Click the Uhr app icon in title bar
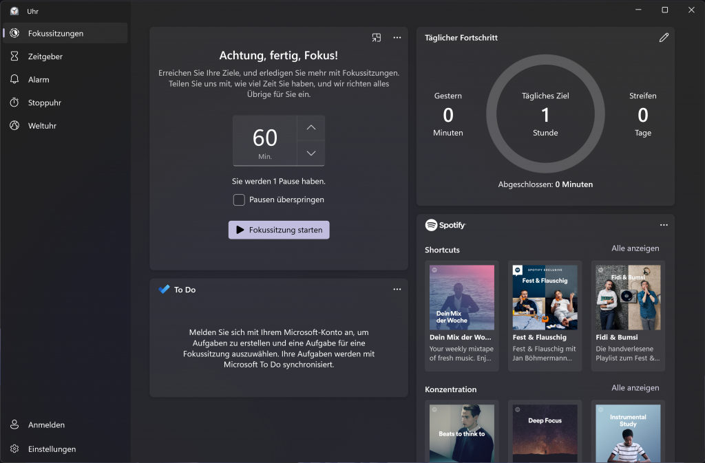This screenshot has width=705, height=463. coord(14,11)
